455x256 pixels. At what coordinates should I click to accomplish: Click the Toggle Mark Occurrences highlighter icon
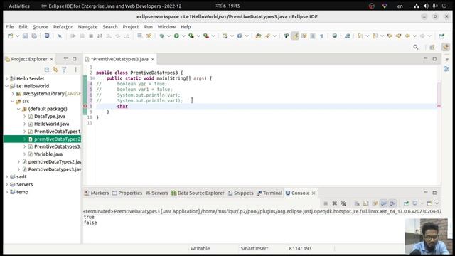click(296, 36)
